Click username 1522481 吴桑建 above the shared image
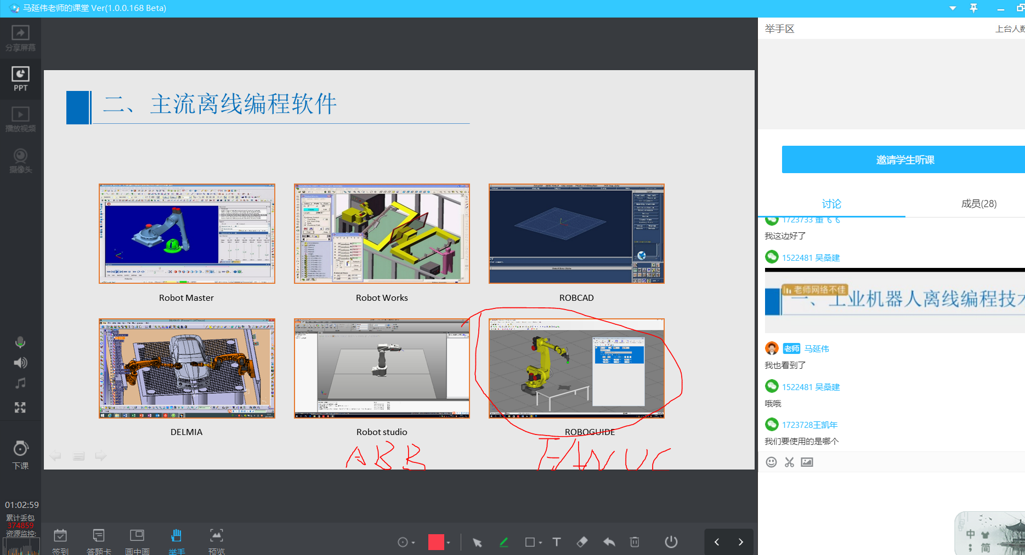Screen dimensions: 1025x555 point(811,258)
